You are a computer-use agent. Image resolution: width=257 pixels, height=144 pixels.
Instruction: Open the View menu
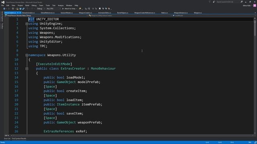pyautogui.click(x=13, y=5)
